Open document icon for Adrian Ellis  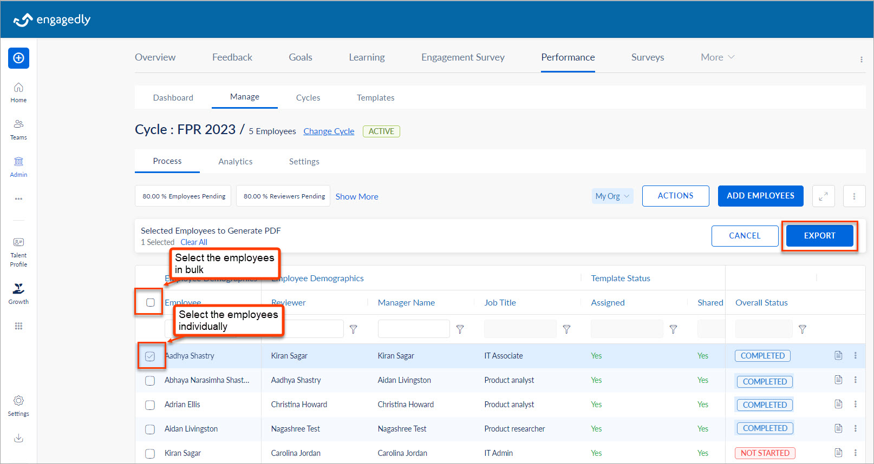point(838,404)
